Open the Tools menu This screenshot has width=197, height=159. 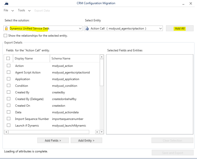coord(21,10)
